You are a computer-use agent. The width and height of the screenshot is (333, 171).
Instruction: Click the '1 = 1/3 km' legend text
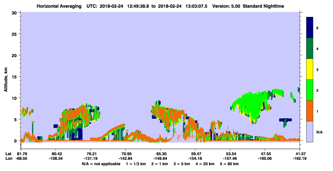(x=136, y=164)
